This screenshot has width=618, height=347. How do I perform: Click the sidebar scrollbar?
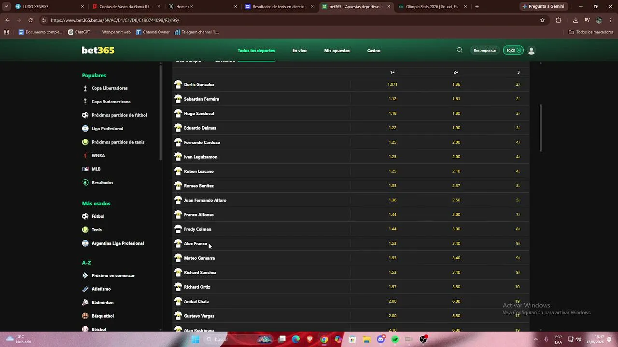coord(161,112)
